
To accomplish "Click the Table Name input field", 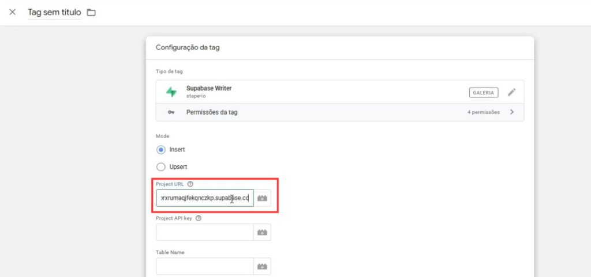I will click(x=204, y=266).
